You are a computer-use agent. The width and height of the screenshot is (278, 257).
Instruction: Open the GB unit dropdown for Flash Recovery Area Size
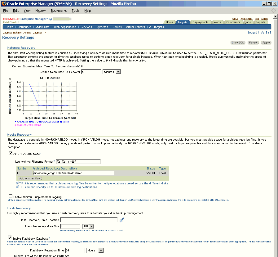coord(88,226)
